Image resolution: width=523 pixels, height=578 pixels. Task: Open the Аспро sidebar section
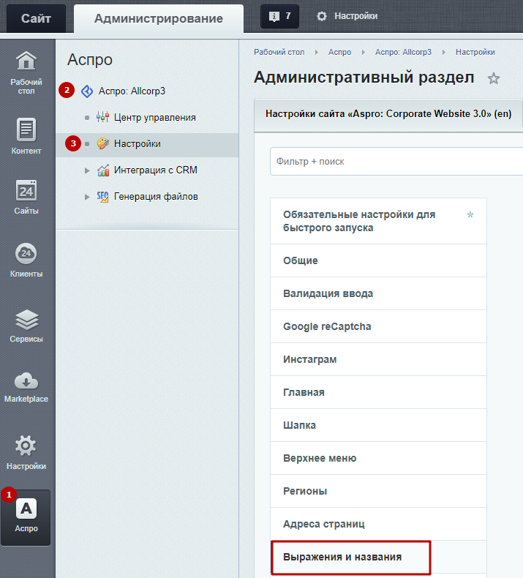(x=26, y=517)
